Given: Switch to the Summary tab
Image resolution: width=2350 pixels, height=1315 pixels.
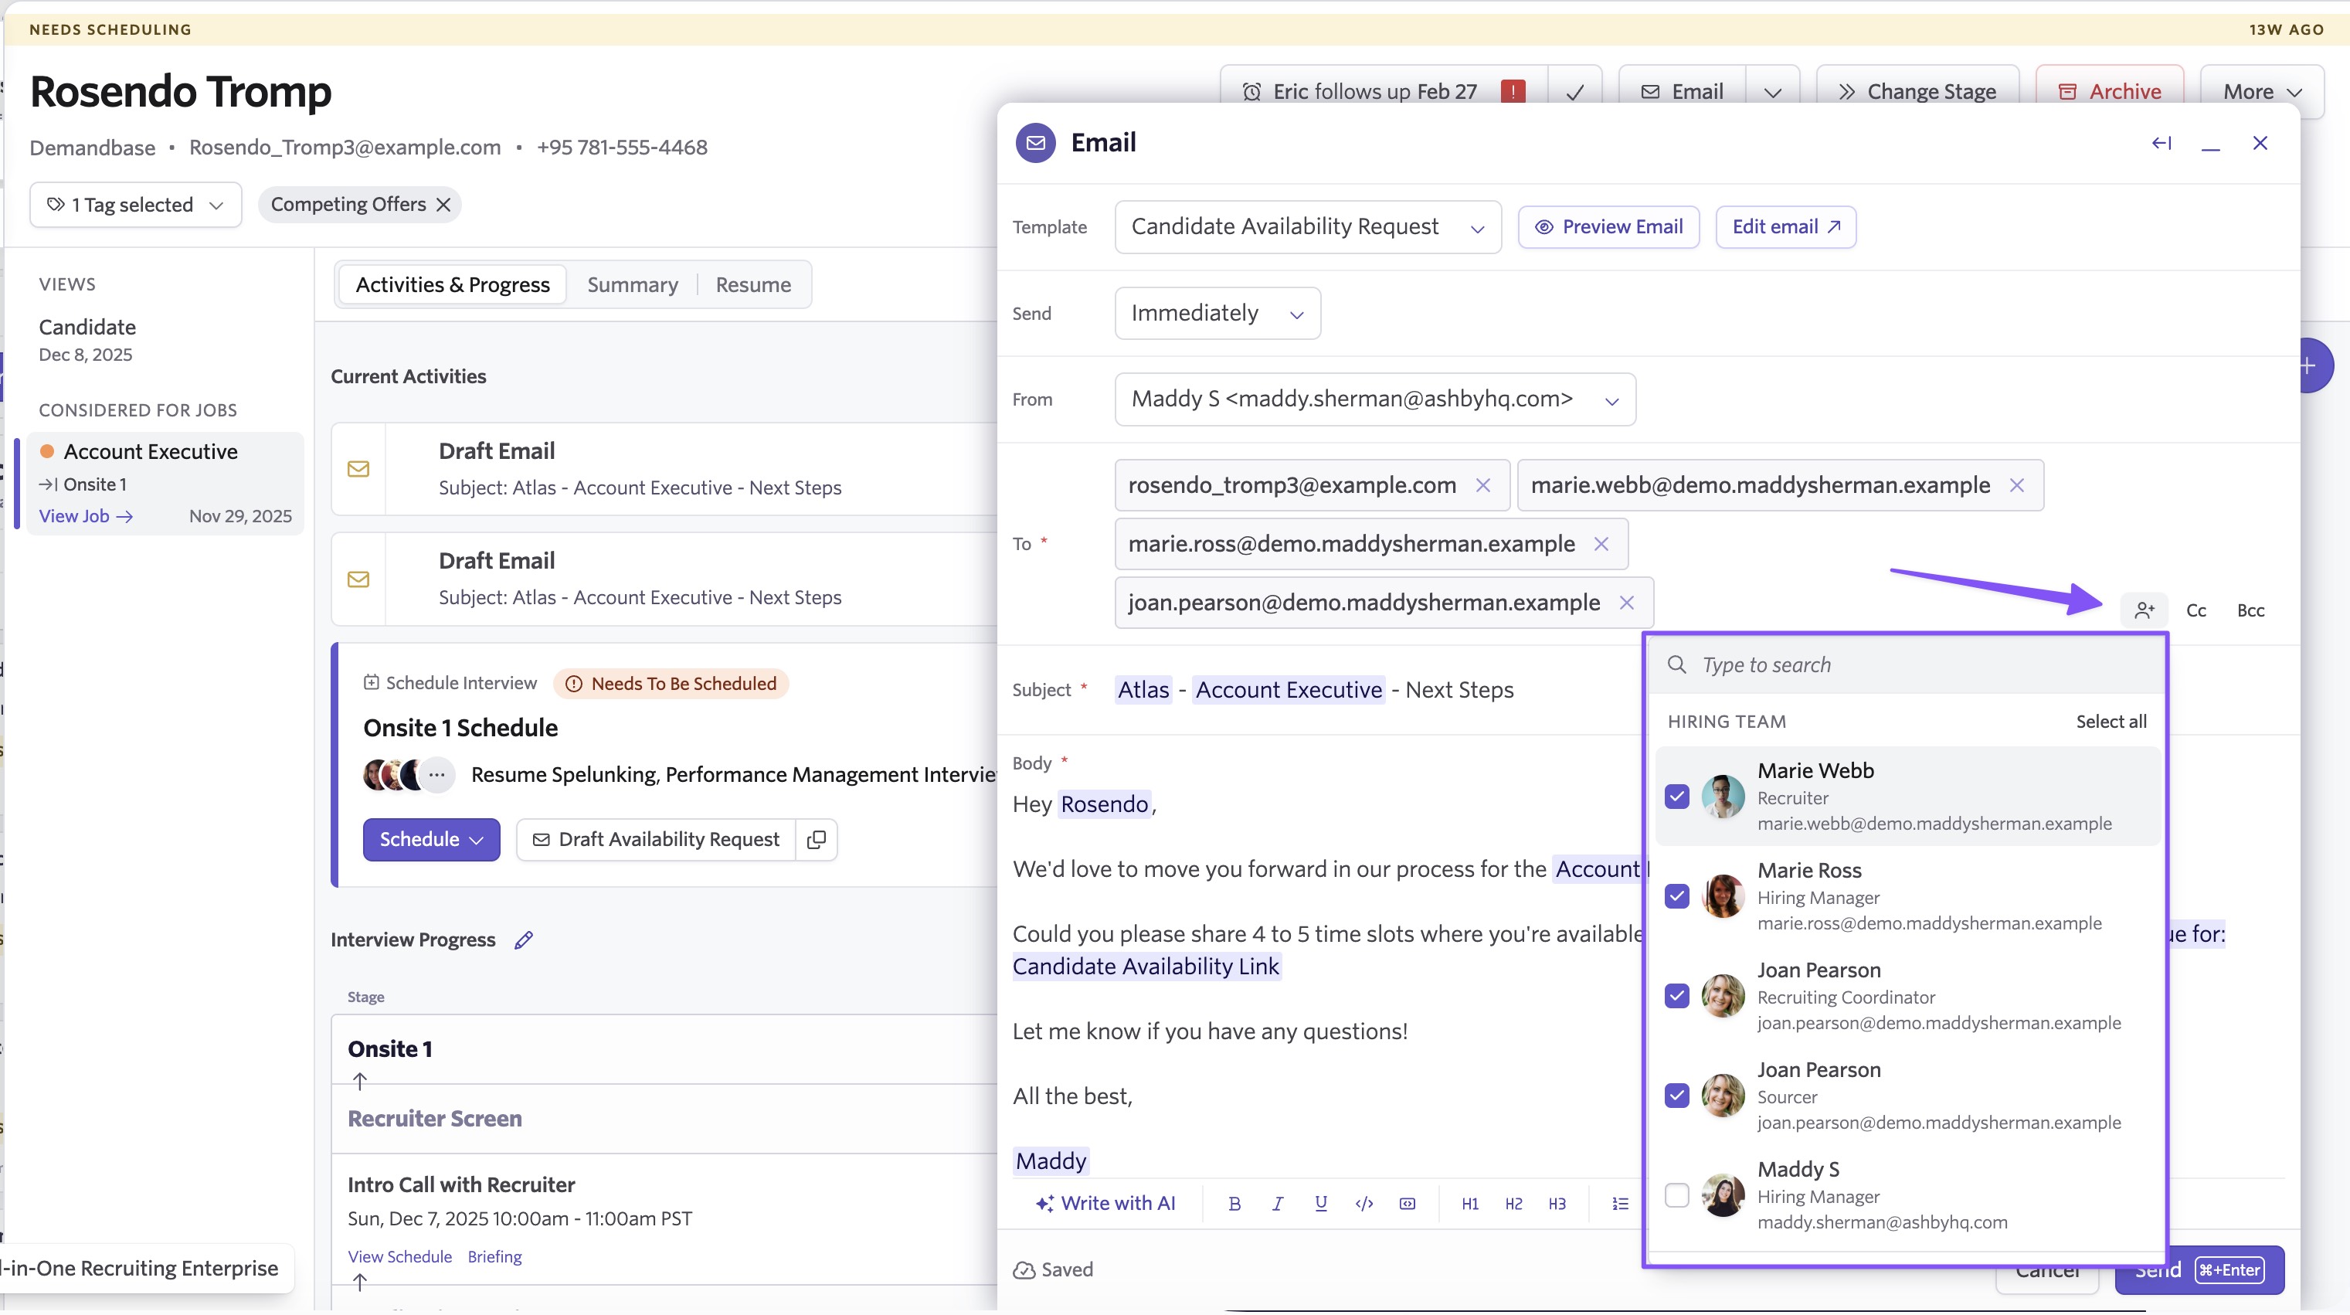Looking at the screenshot, I should [x=632, y=285].
